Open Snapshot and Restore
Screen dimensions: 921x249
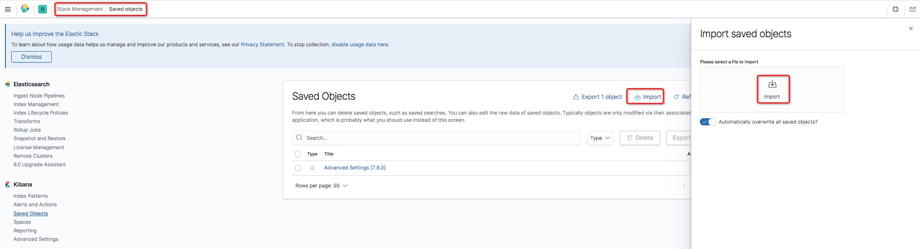[40, 138]
